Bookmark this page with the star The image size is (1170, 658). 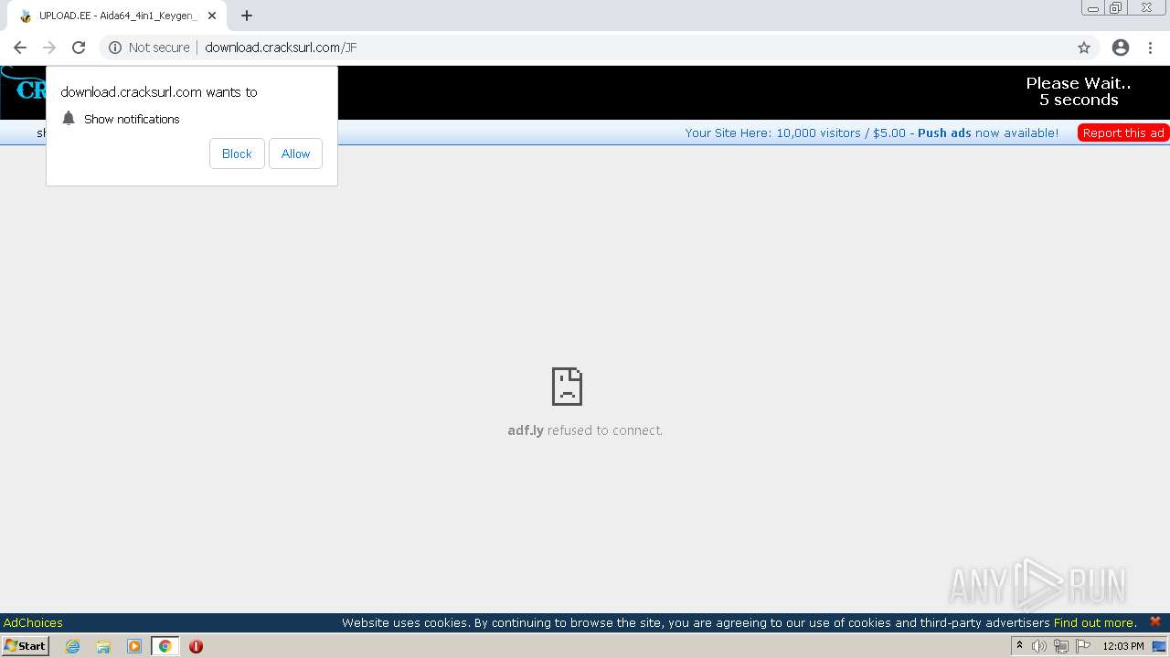1084,48
